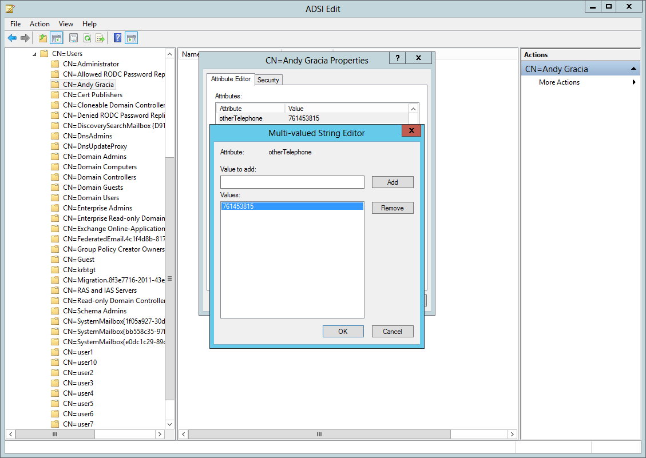
Task: Click results pane scroll left arrow
Action: point(184,434)
